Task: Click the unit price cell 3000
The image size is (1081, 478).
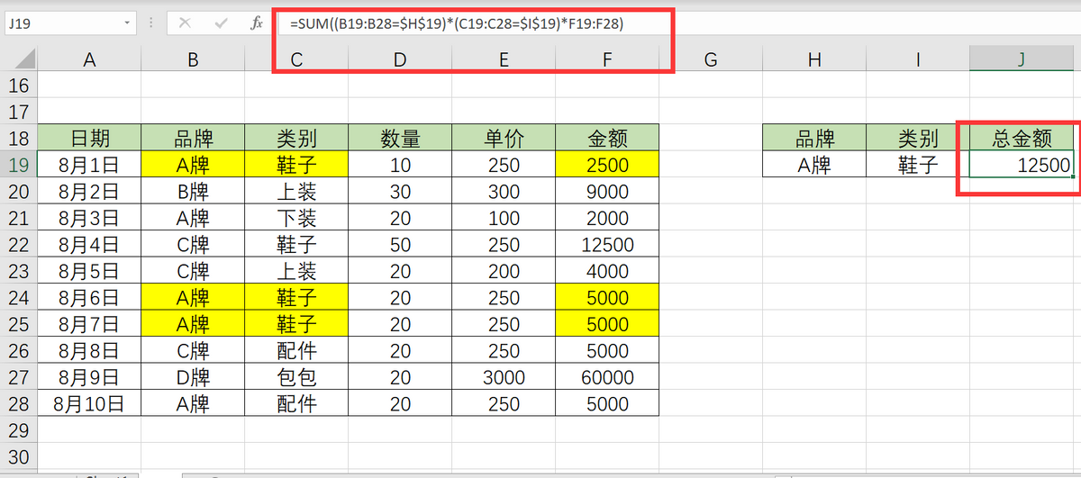Action: click(x=504, y=377)
